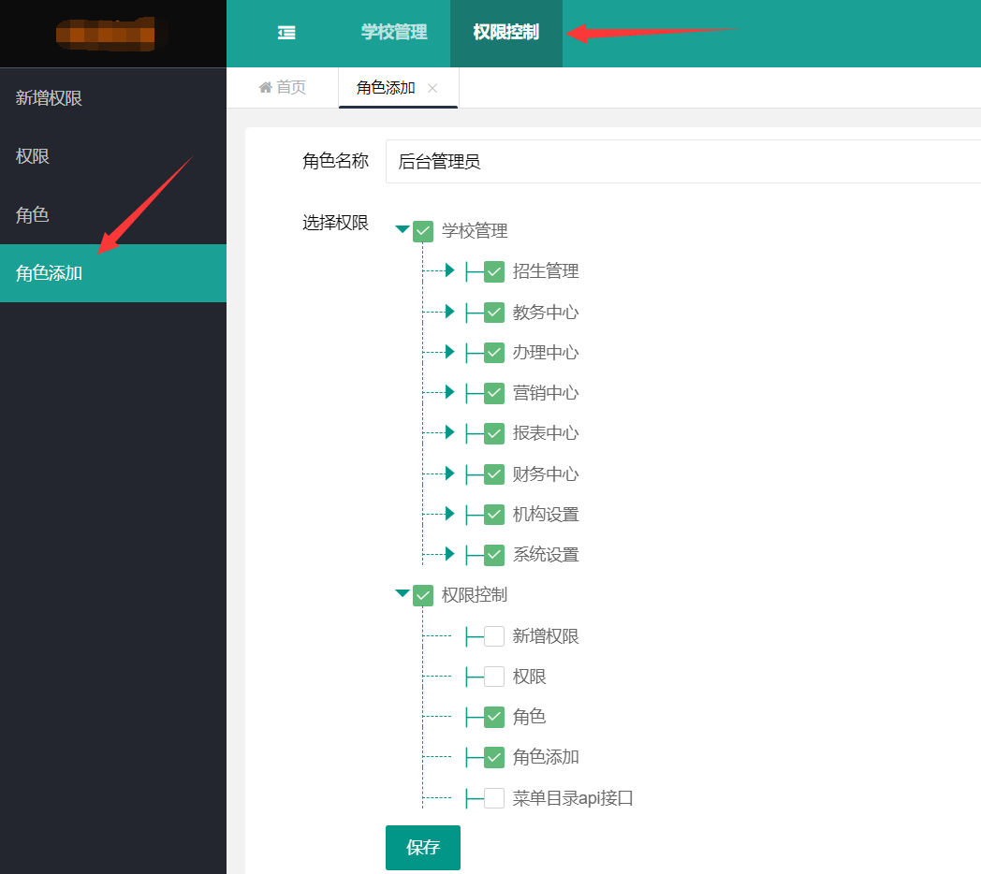The width and height of the screenshot is (981, 874).
Task: Click the 系统设置 tree label
Action: [546, 554]
